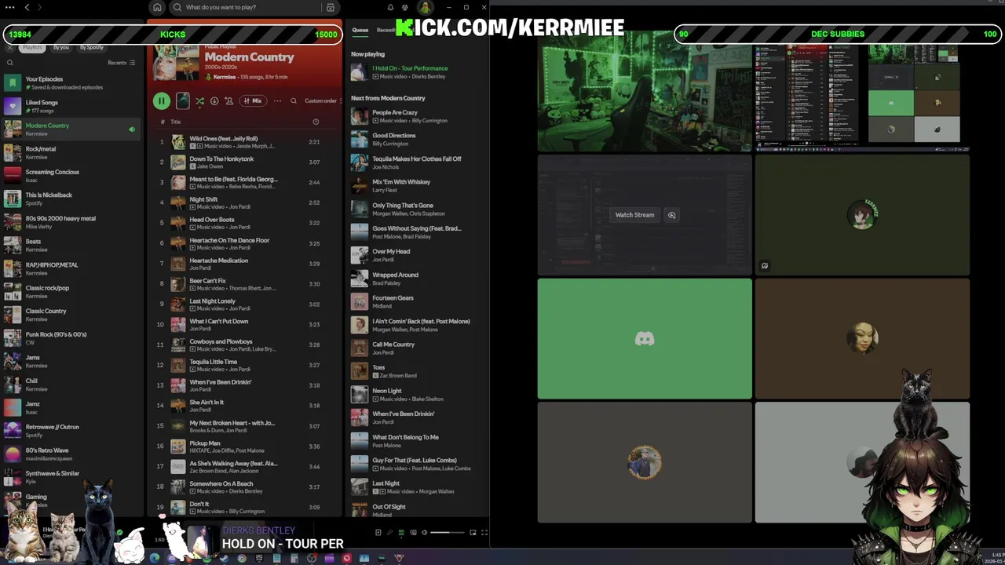Select 'Fourteen Gears' in the queue
The width and height of the screenshot is (1005, 565).
tap(415, 302)
